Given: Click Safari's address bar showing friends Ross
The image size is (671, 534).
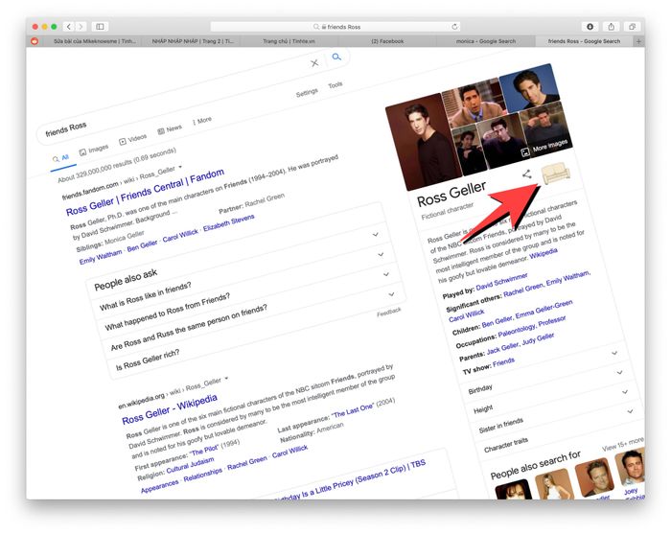Looking at the screenshot, I should point(335,27).
